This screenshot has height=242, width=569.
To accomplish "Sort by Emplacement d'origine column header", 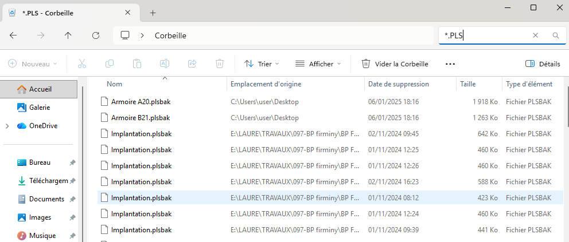I will click(266, 84).
